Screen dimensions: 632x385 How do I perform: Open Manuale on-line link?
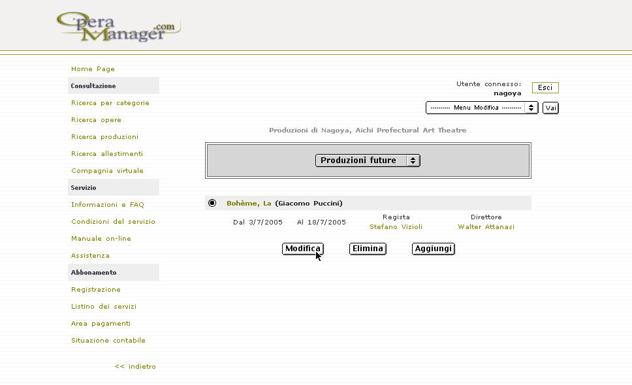tap(101, 239)
